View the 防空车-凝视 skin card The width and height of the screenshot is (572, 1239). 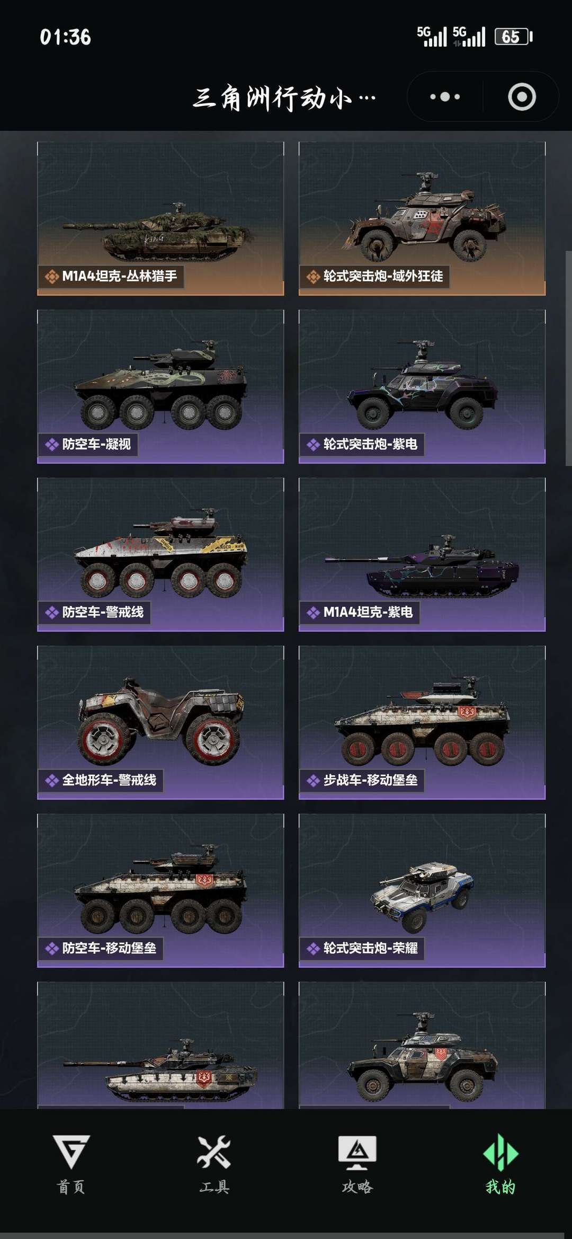160,386
